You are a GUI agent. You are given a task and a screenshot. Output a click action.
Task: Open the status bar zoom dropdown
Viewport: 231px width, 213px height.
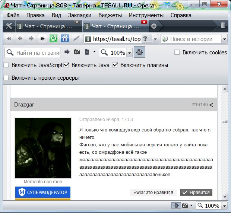[x=225, y=206]
